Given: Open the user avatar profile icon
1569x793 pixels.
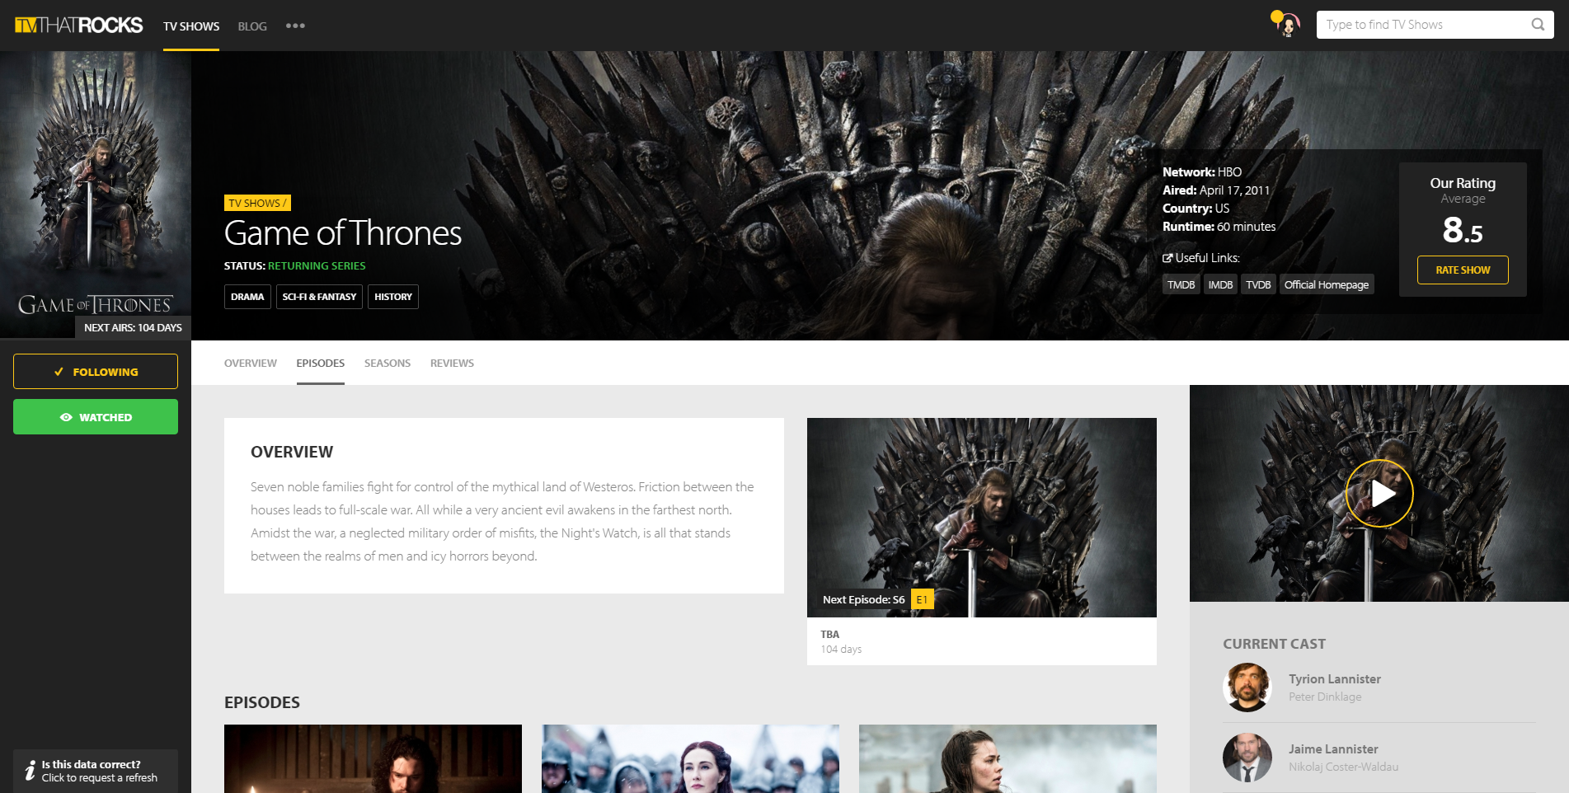Looking at the screenshot, I should [x=1287, y=25].
